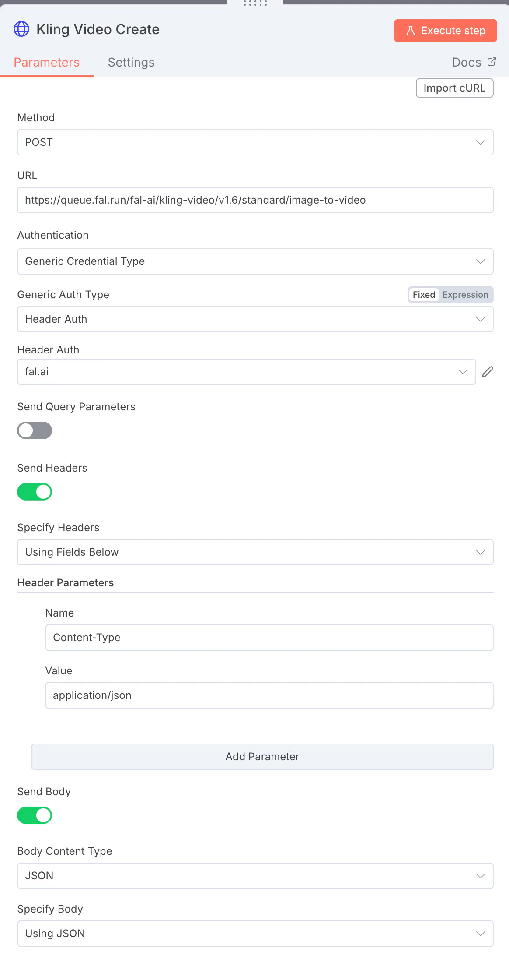The width and height of the screenshot is (509, 959).
Task: Click into the URL input field
Action: [x=255, y=200]
